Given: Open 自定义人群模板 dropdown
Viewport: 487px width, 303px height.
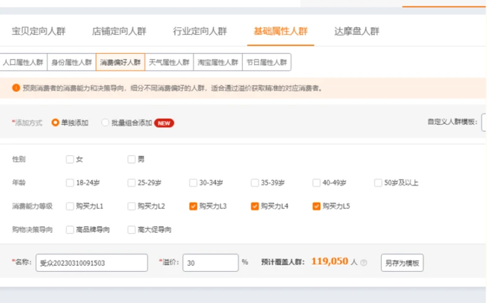Looking at the screenshot, I should (484, 122).
